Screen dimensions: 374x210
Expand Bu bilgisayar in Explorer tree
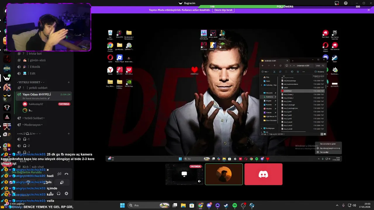262,128
